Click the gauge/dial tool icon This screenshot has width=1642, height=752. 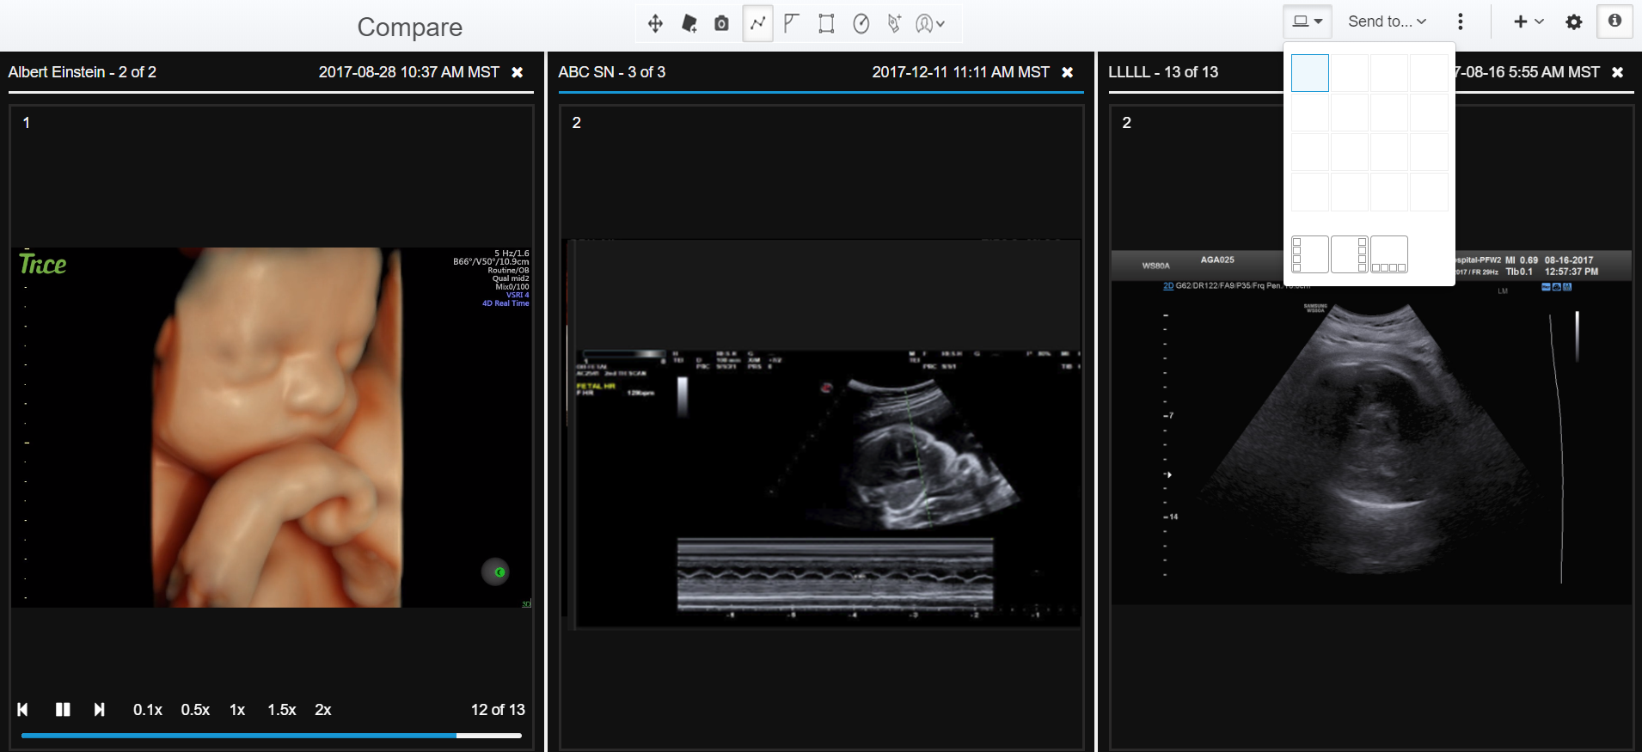click(861, 23)
